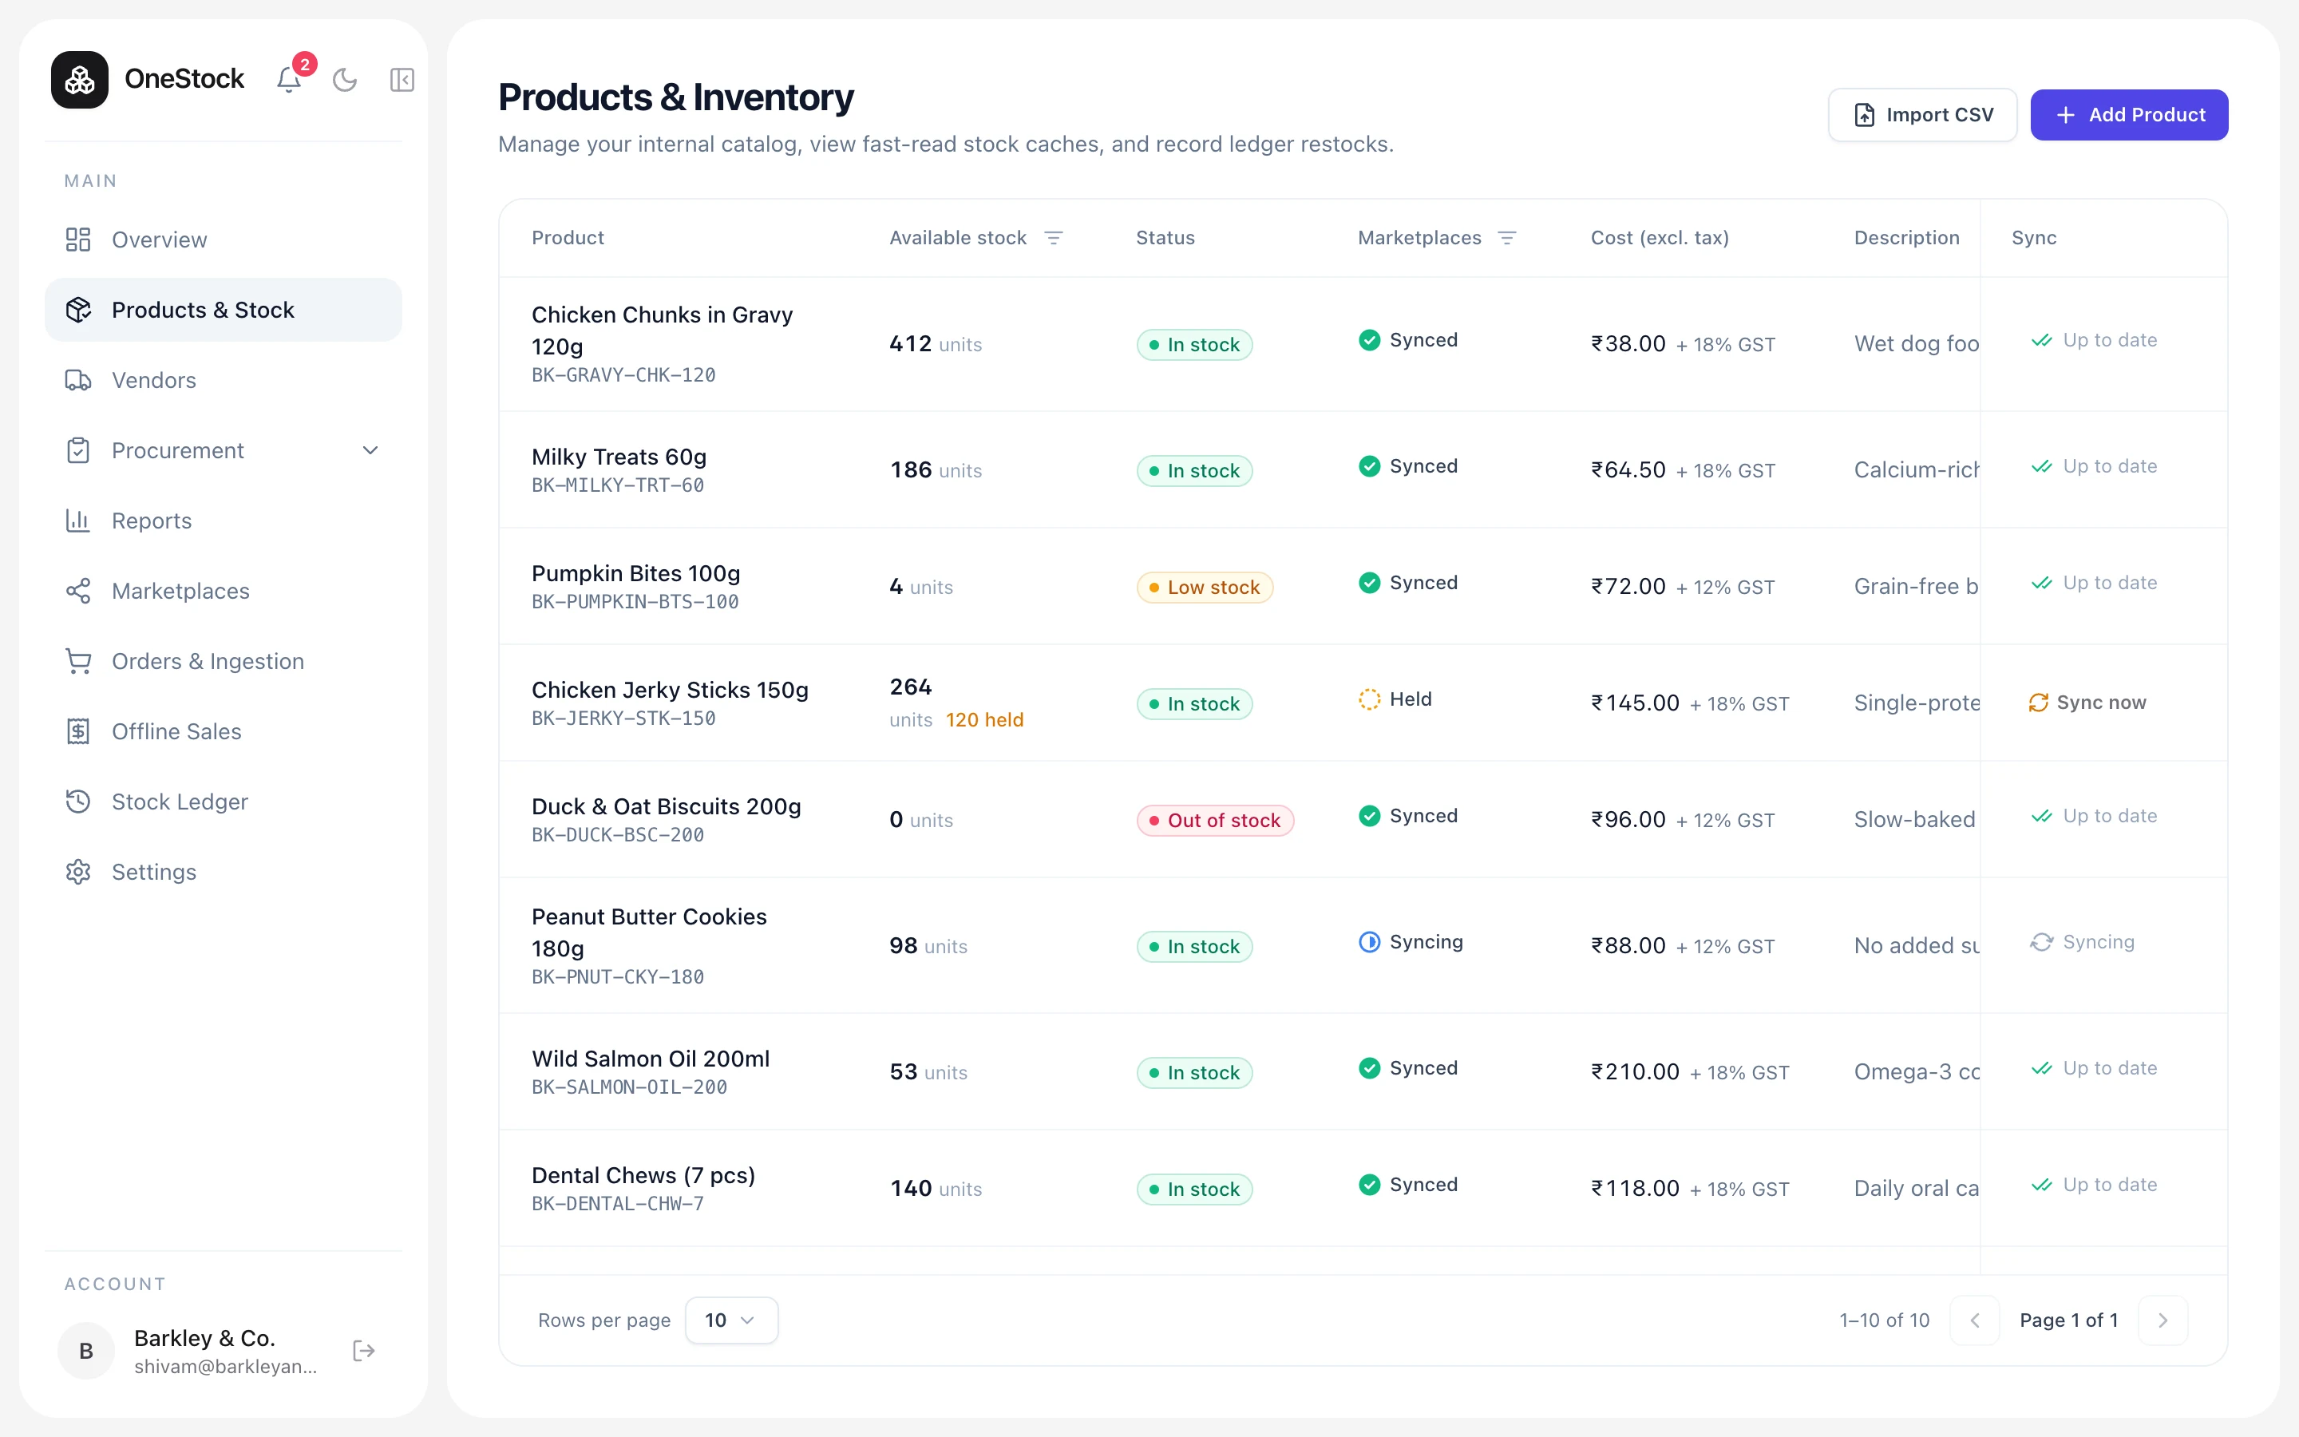The width and height of the screenshot is (2299, 1437).
Task: Click Sync now for Chicken Jerky Sticks
Action: pyautogui.click(x=2087, y=703)
